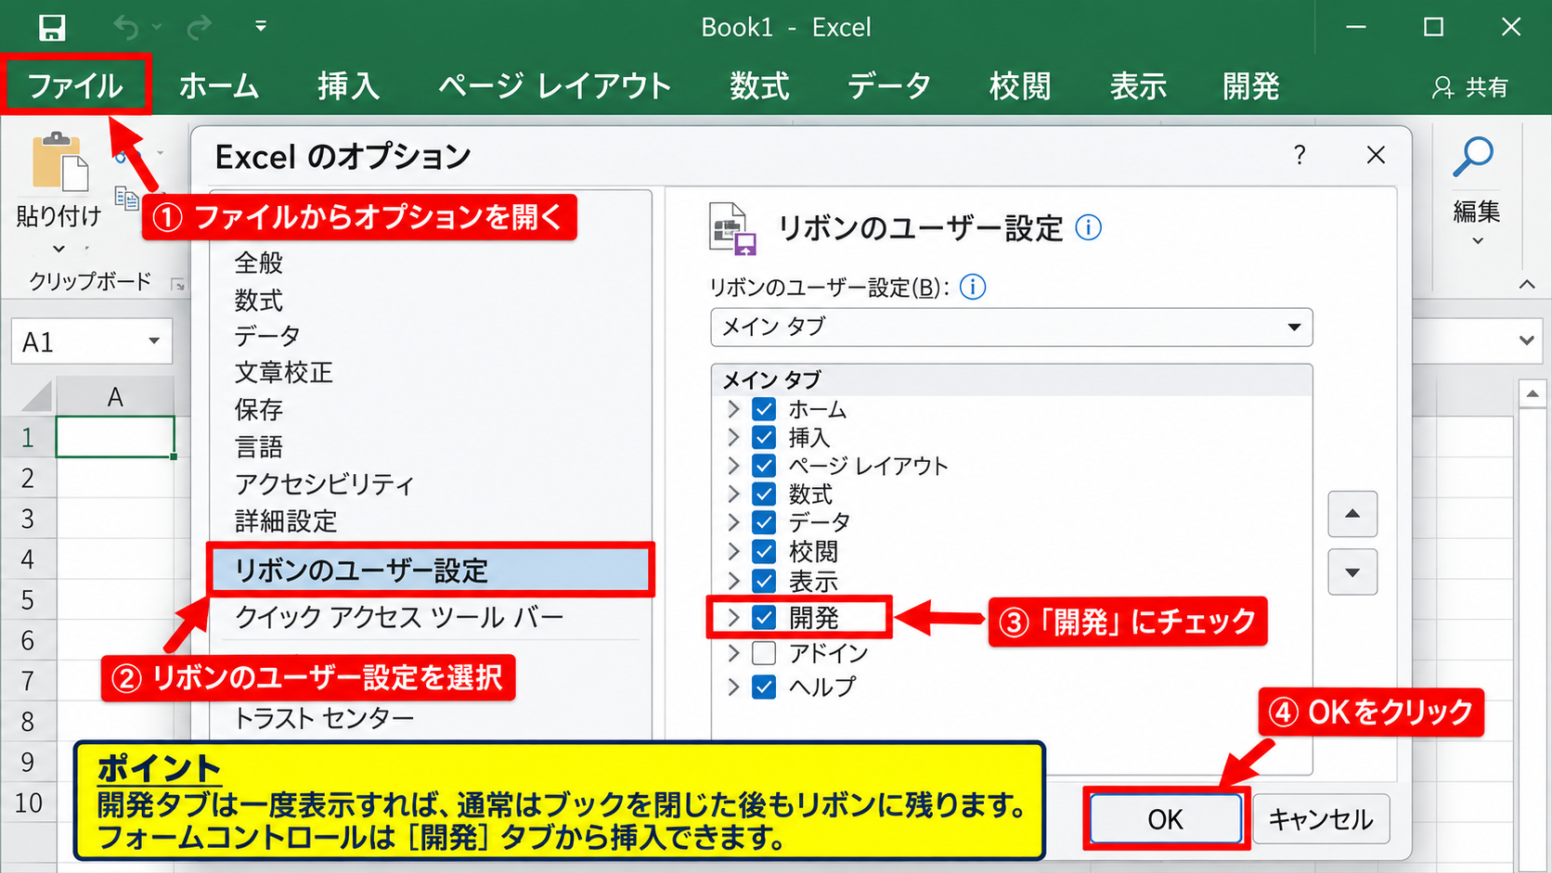Uncheck the ヘルプ checkbox
This screenshot has width=1552, height=873.
(764, 687)
